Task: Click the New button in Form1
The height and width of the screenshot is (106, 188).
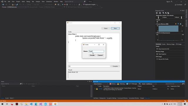Action: [115, 28]
